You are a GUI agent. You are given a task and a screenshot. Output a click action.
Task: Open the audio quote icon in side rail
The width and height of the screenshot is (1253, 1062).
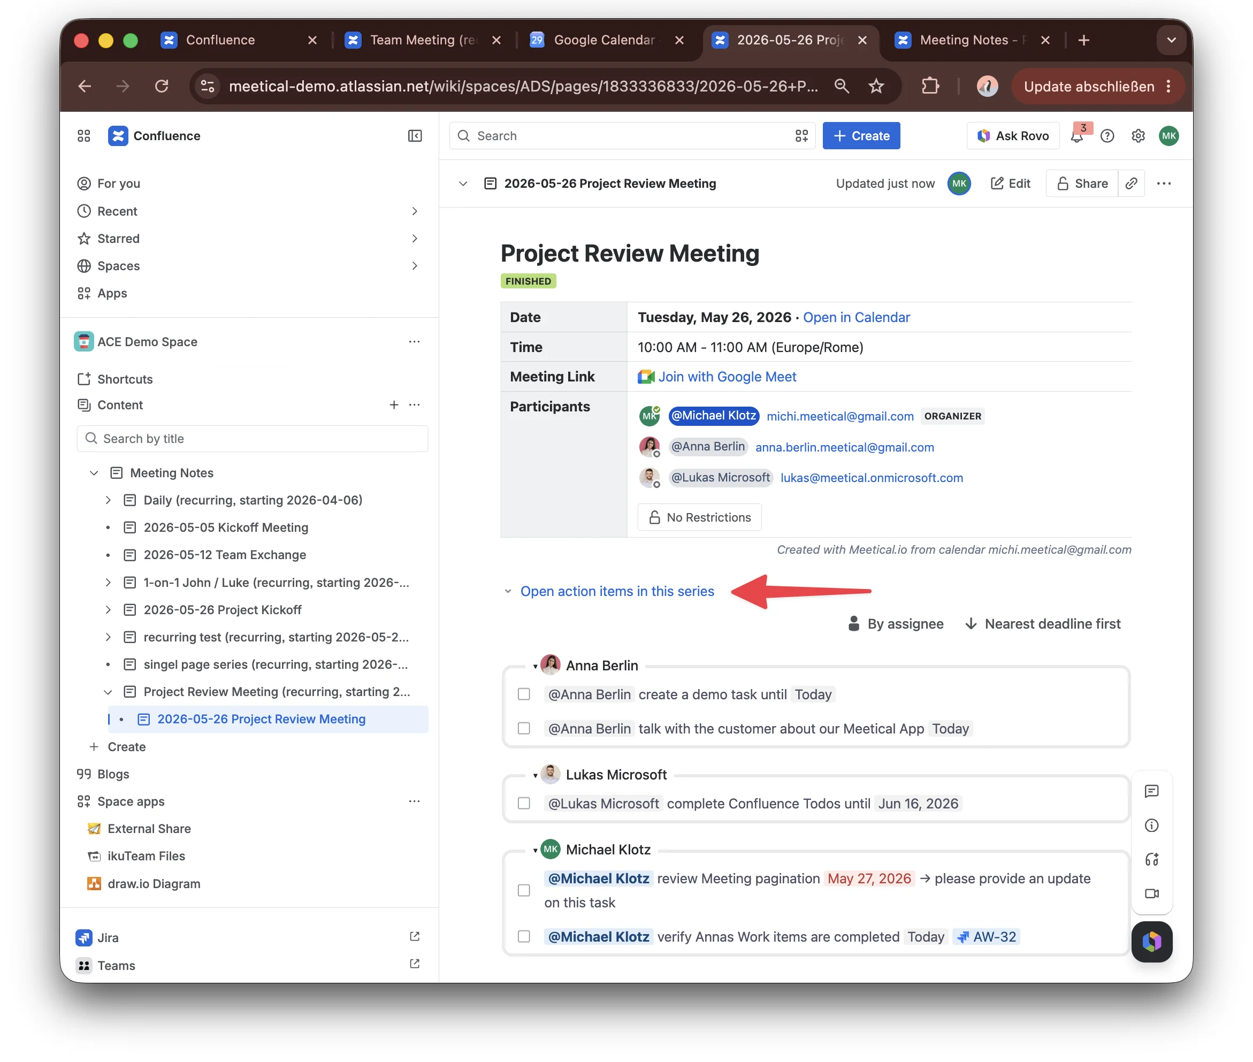coord(1152,860)
